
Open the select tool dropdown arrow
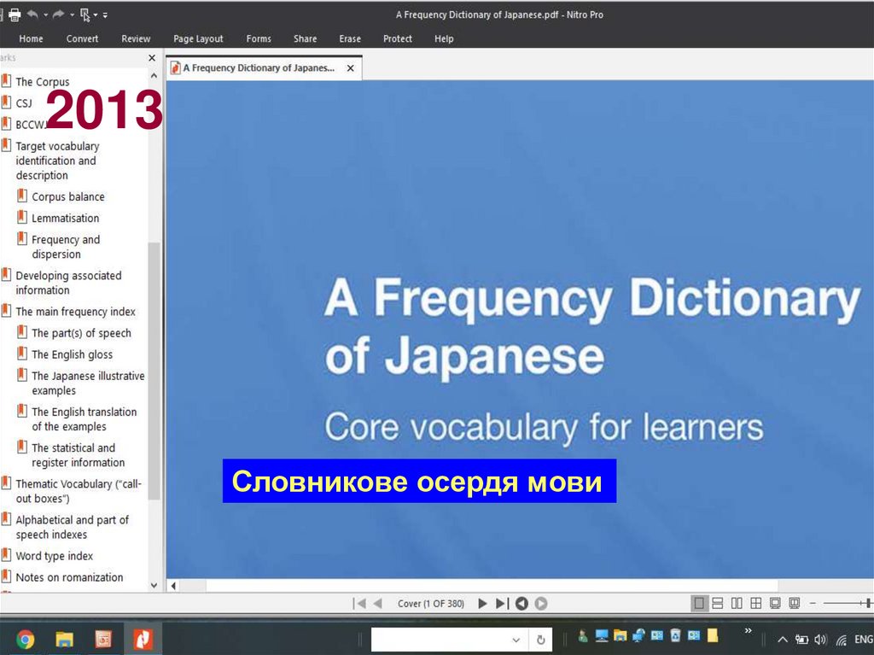pos(96,15)
